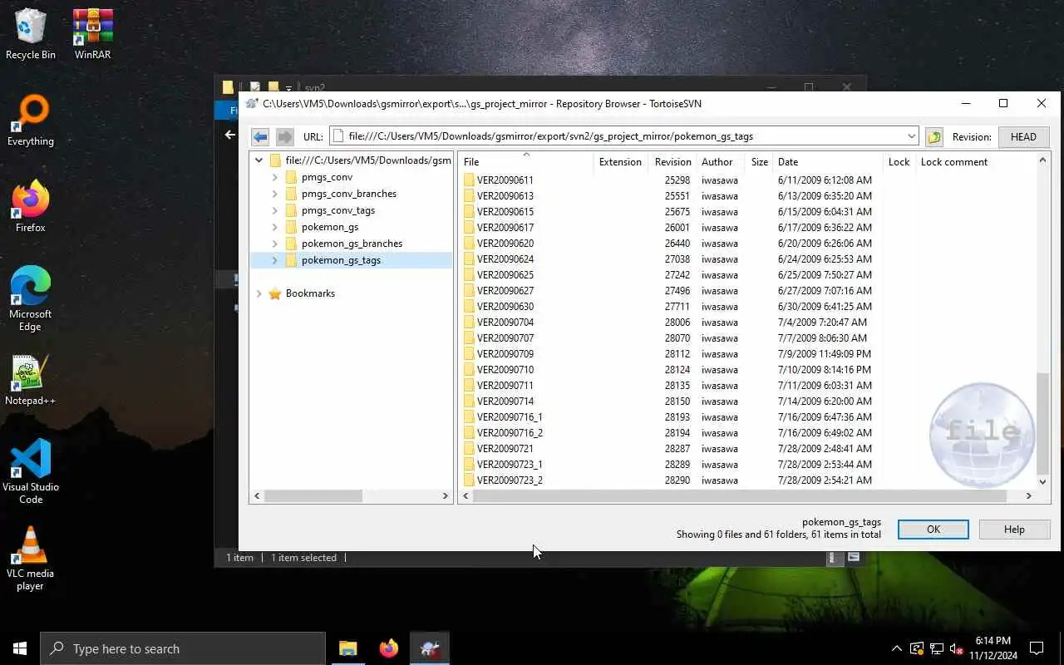Sort by the File column header
The width and height of the screenshot is (1064, 665).
525,162
